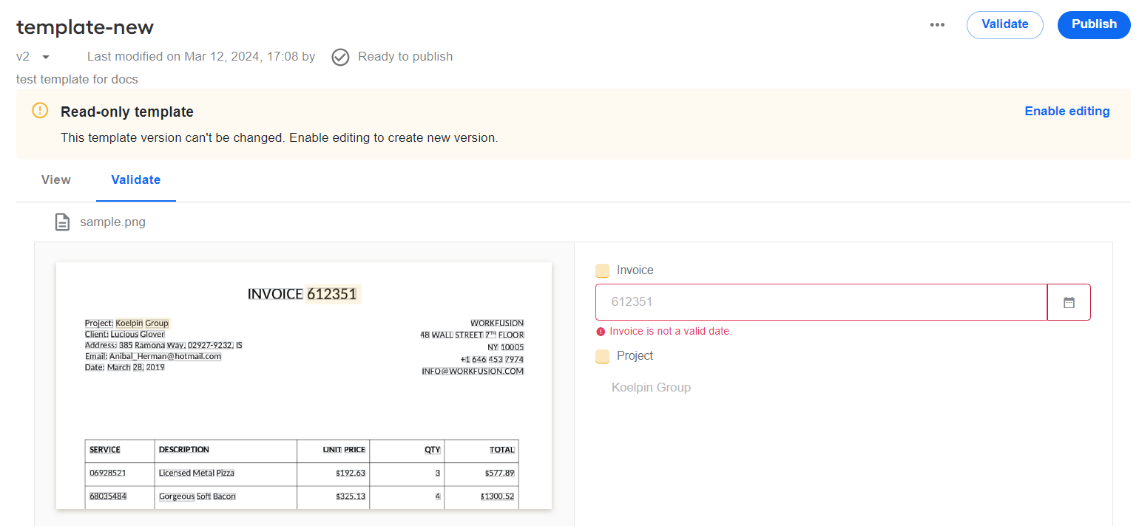The height and width of the screenshot is (526, 1139).
Task: Focus the Invoice date input field
Action: coord(821,302)
